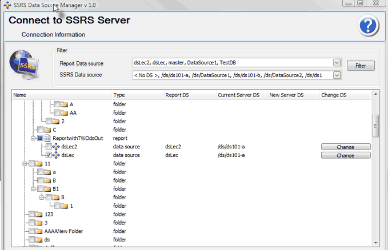This screenshot has height=250, width=388.
Task: Click Report DS cell reading dsLec2
Action: pos(173,147)
